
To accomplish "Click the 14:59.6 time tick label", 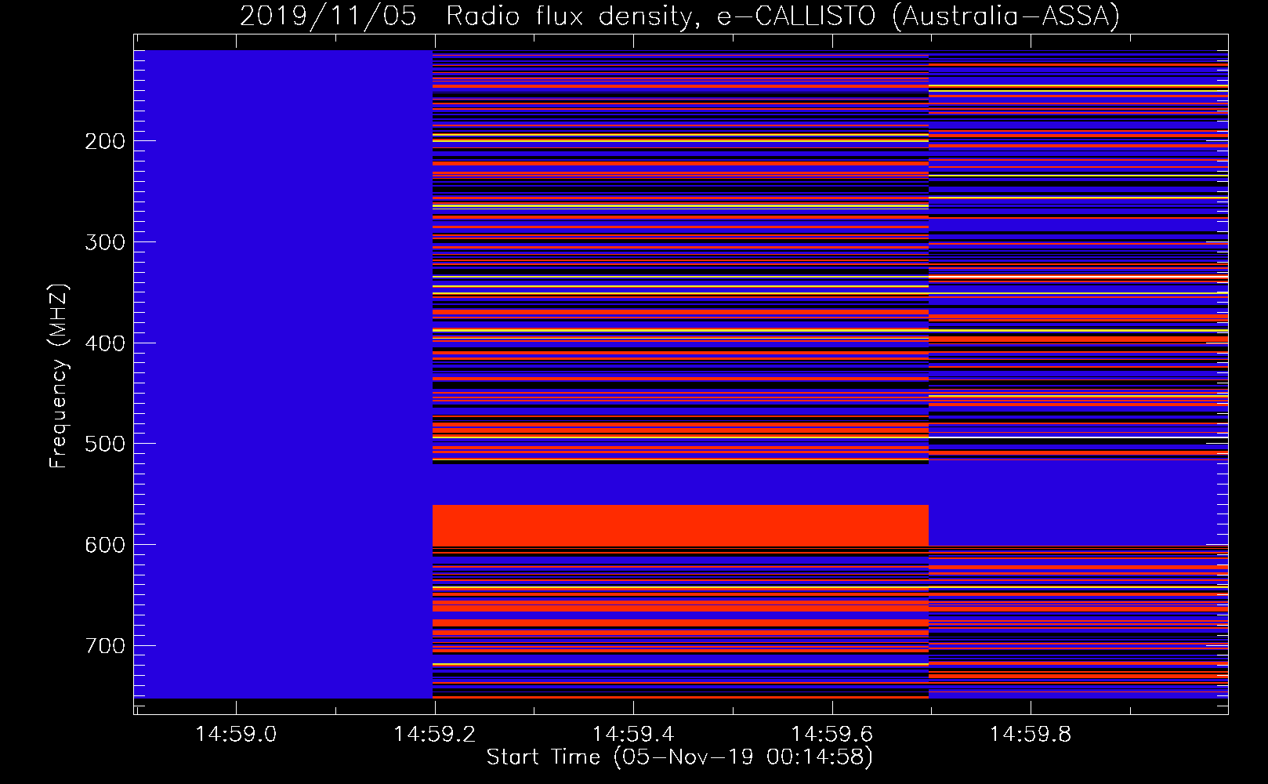I will 831,735.
